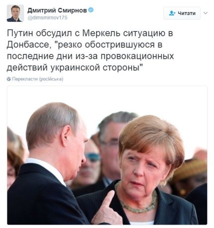Image resolution: width=214 pixels, height=228 pixels.
Task: Open the attached photo in the tweet
Action: click(x=107, y=155)
